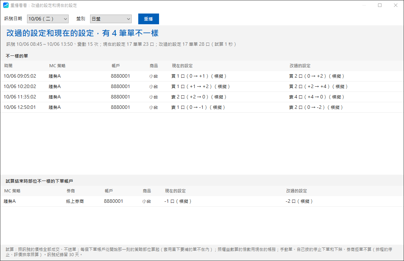Click 8880001 in the 09:05:02 row
The width and height of the screenshot is (404, 261).
[x=120, y=76]
